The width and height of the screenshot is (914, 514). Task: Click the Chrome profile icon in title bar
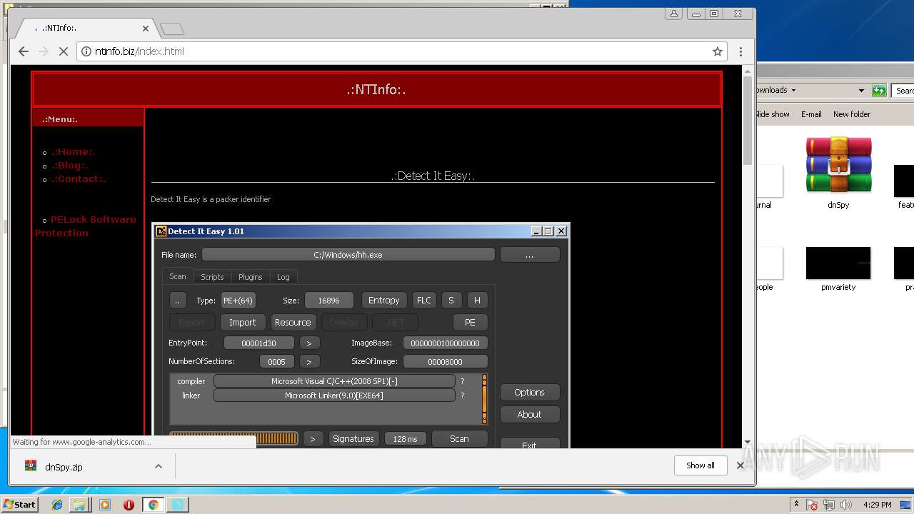pyautogui.click(x=673, y=14)
